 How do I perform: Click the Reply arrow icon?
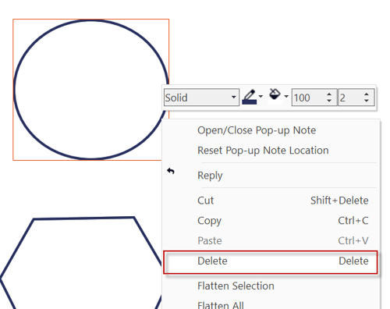pos(171,171)
